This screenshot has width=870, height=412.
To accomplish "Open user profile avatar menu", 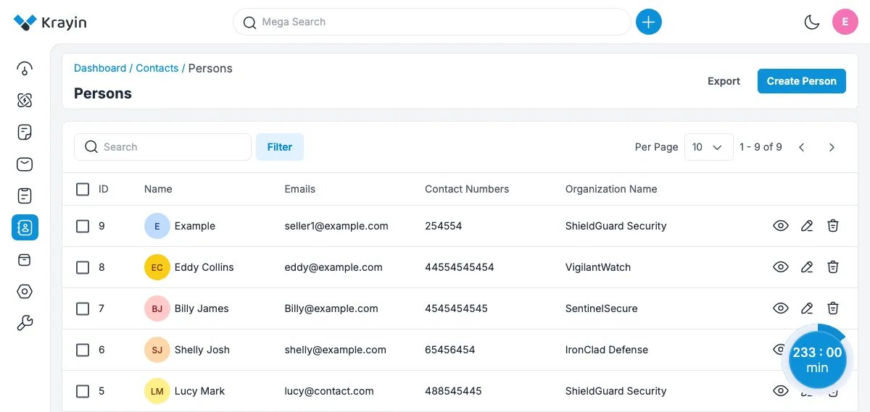I will pos(845,22).
